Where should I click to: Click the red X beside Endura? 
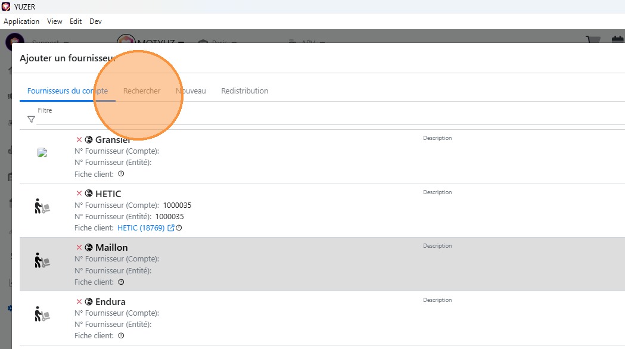[x=79, y=301]
